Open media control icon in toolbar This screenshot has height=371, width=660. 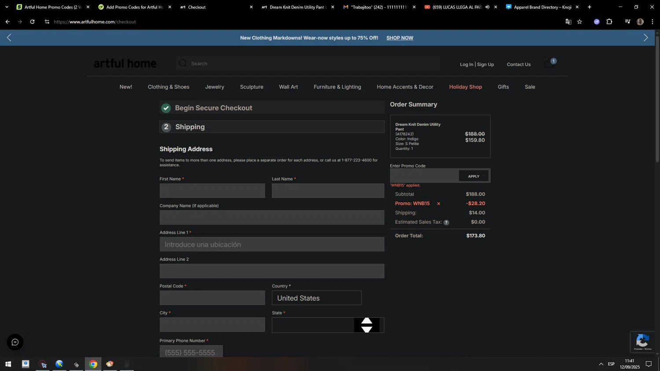click(x=627, y=22)
